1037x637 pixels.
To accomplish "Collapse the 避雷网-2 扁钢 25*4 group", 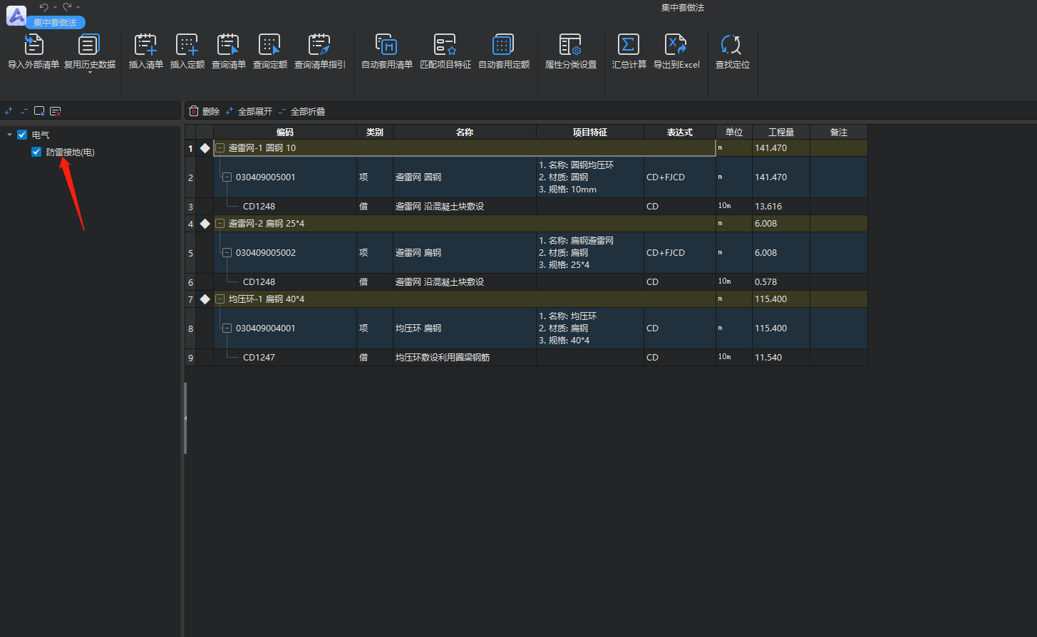I will coord(220,224).
